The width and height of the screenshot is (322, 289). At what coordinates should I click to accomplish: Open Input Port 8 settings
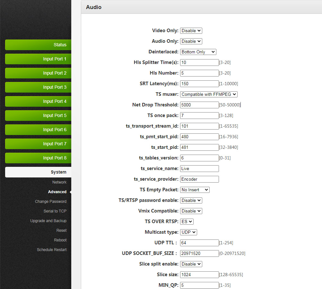click(38, 158)
